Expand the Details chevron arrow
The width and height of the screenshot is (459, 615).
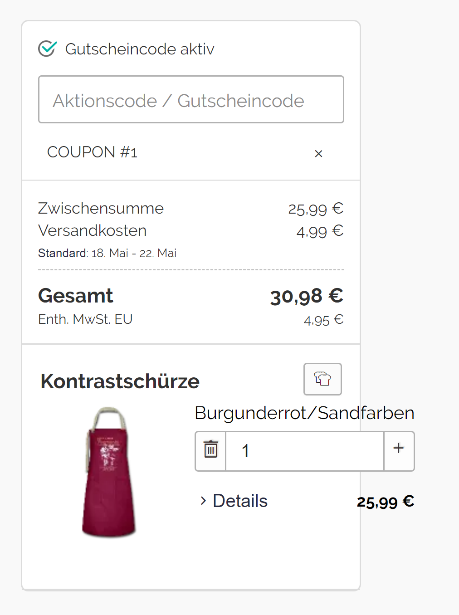pos(203,501)
